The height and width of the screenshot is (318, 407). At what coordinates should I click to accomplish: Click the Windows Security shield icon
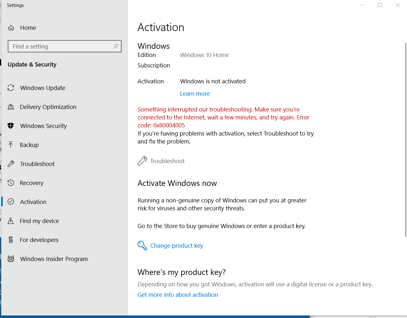(x=11, y=126)
